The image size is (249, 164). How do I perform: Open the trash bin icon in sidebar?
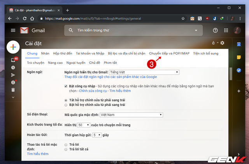pyautogui.click(x=13, y=90)
